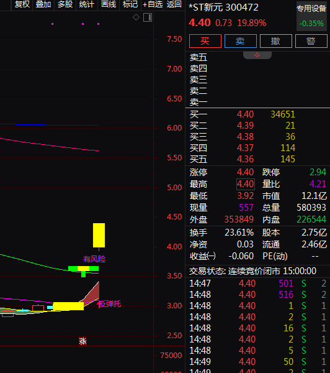The height and width of the screenshot is (373, 330).
Task: Activate the 画线 drawing tool
Action: [x=109, y=4]
